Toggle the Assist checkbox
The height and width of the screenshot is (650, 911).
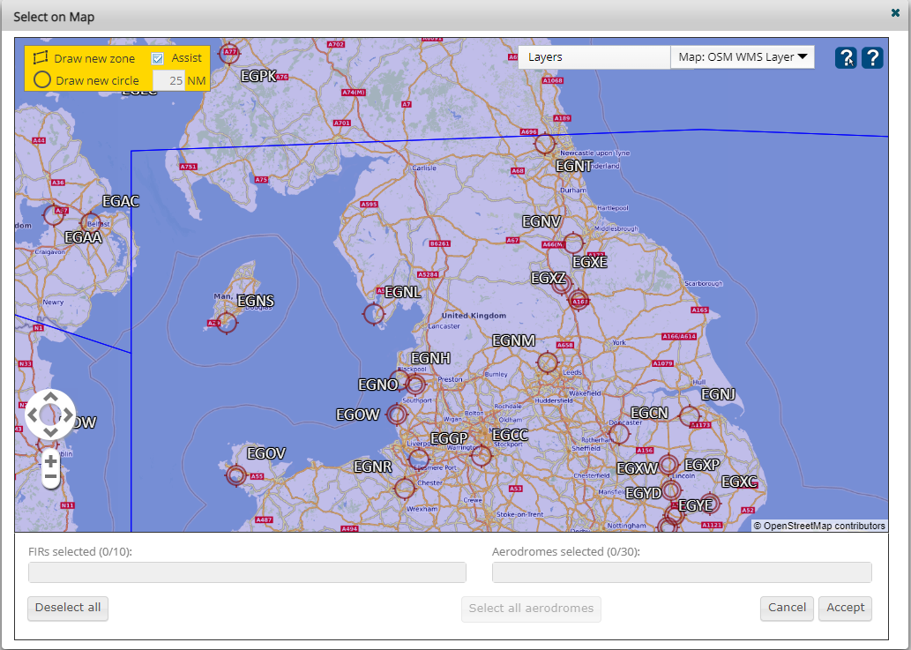click(x=158, y=58)
